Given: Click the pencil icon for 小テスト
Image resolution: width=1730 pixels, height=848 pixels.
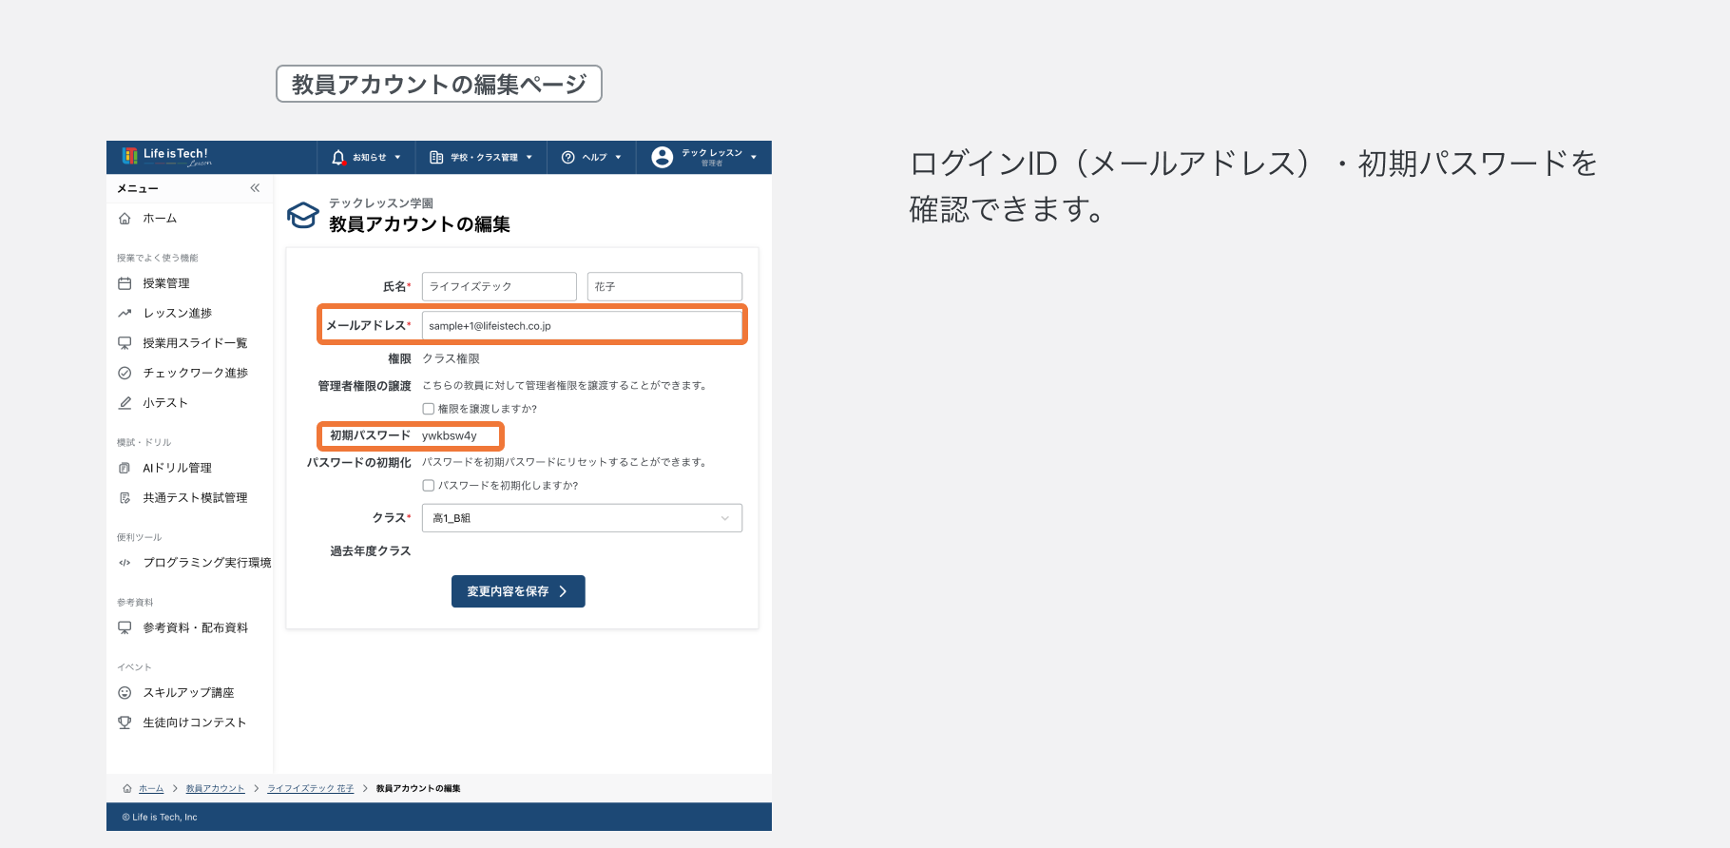Looking at the screenshot, I should click(x=125, y=403).
